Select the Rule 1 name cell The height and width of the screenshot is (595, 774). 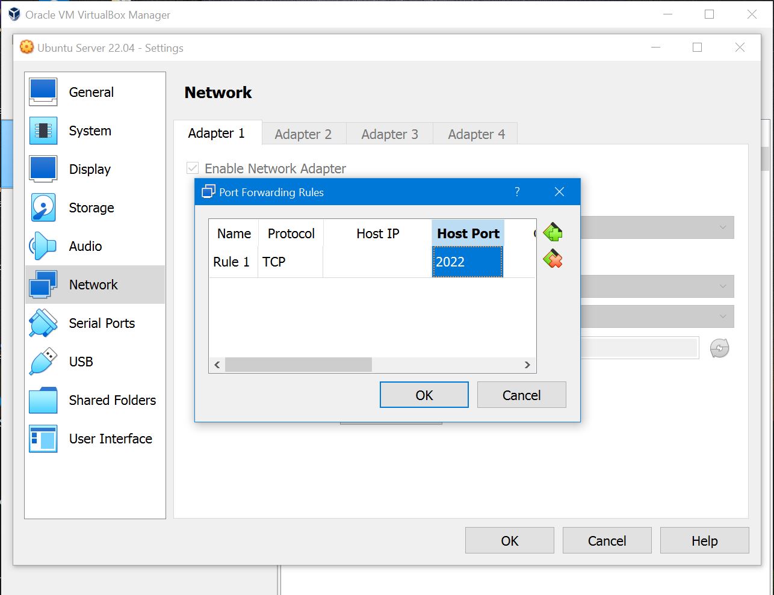tap(234, 262)
